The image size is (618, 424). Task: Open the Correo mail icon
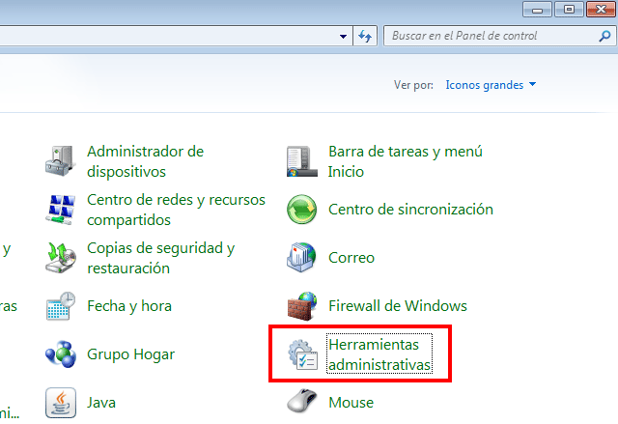[301, 258]
